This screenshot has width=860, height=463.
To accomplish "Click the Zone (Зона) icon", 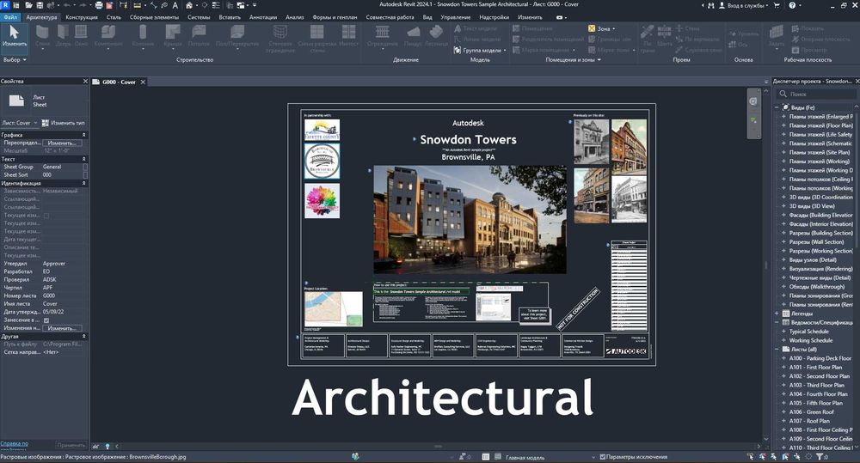I will tap(592, 28).
